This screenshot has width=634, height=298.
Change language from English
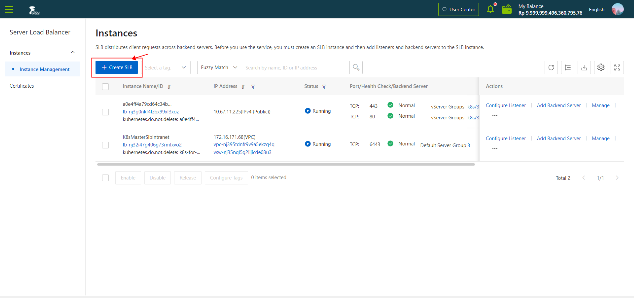point(597,9)
